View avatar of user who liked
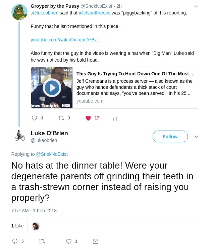 pos(36,226)
